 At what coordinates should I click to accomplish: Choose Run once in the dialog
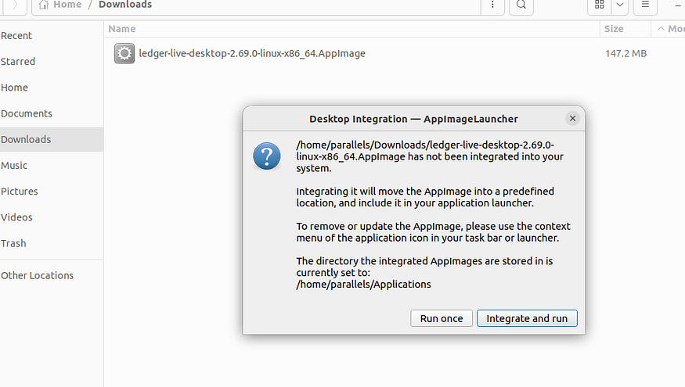coord(442,318)
